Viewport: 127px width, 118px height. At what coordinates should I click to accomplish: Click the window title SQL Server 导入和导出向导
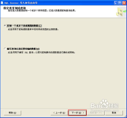tap(21, 3)
